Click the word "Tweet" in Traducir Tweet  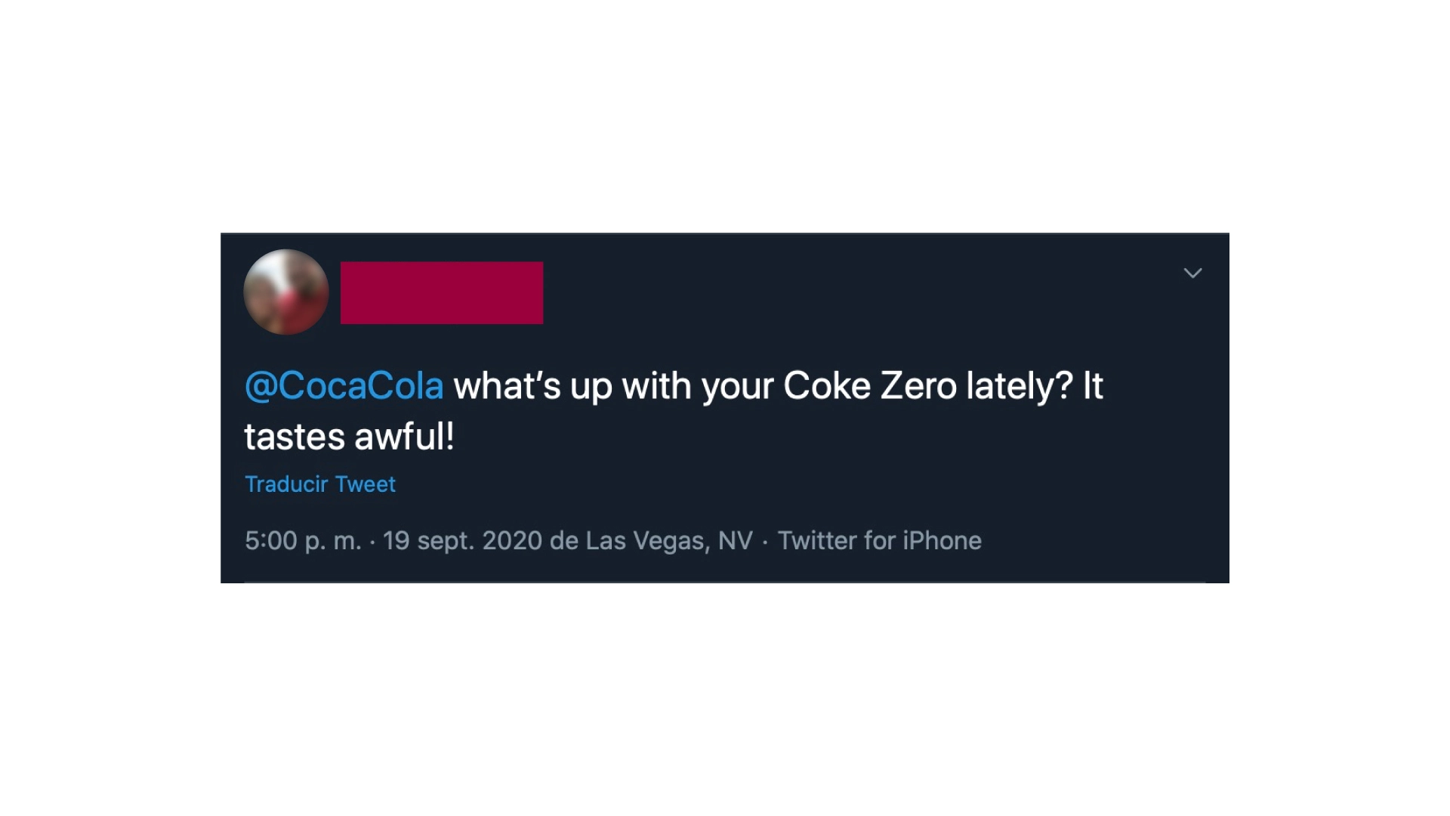365,484
